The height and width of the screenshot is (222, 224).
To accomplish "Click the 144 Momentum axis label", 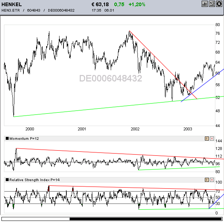I will [219, 141].
